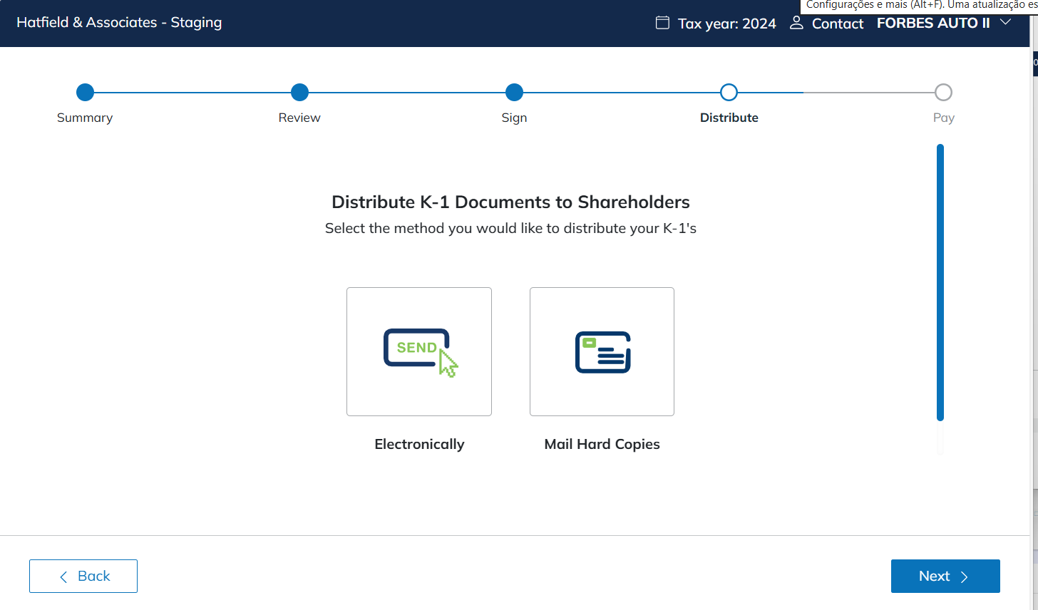1038x610 pixels.
Task: Expand the FORBES AUTO II account dropdown
Action: (933, 23)
